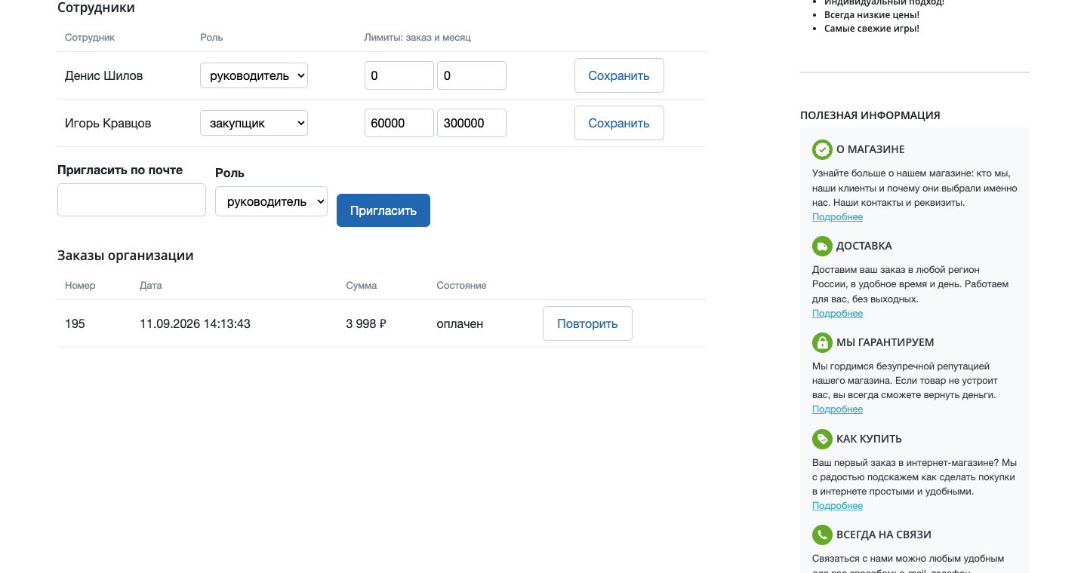Click the Пригласить button
The height and width of the screenshot is (573, 1087).
(x=383, y=210)
